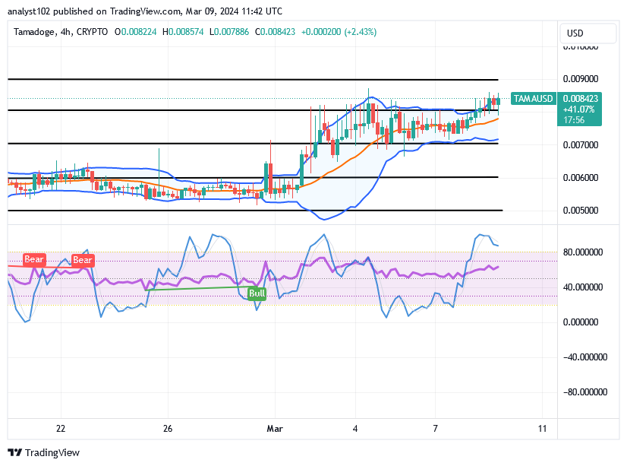The height and width of the screenshot is (466, 627).
Task: Click the 0.006000 price axis label
Action: pos(581,178)
